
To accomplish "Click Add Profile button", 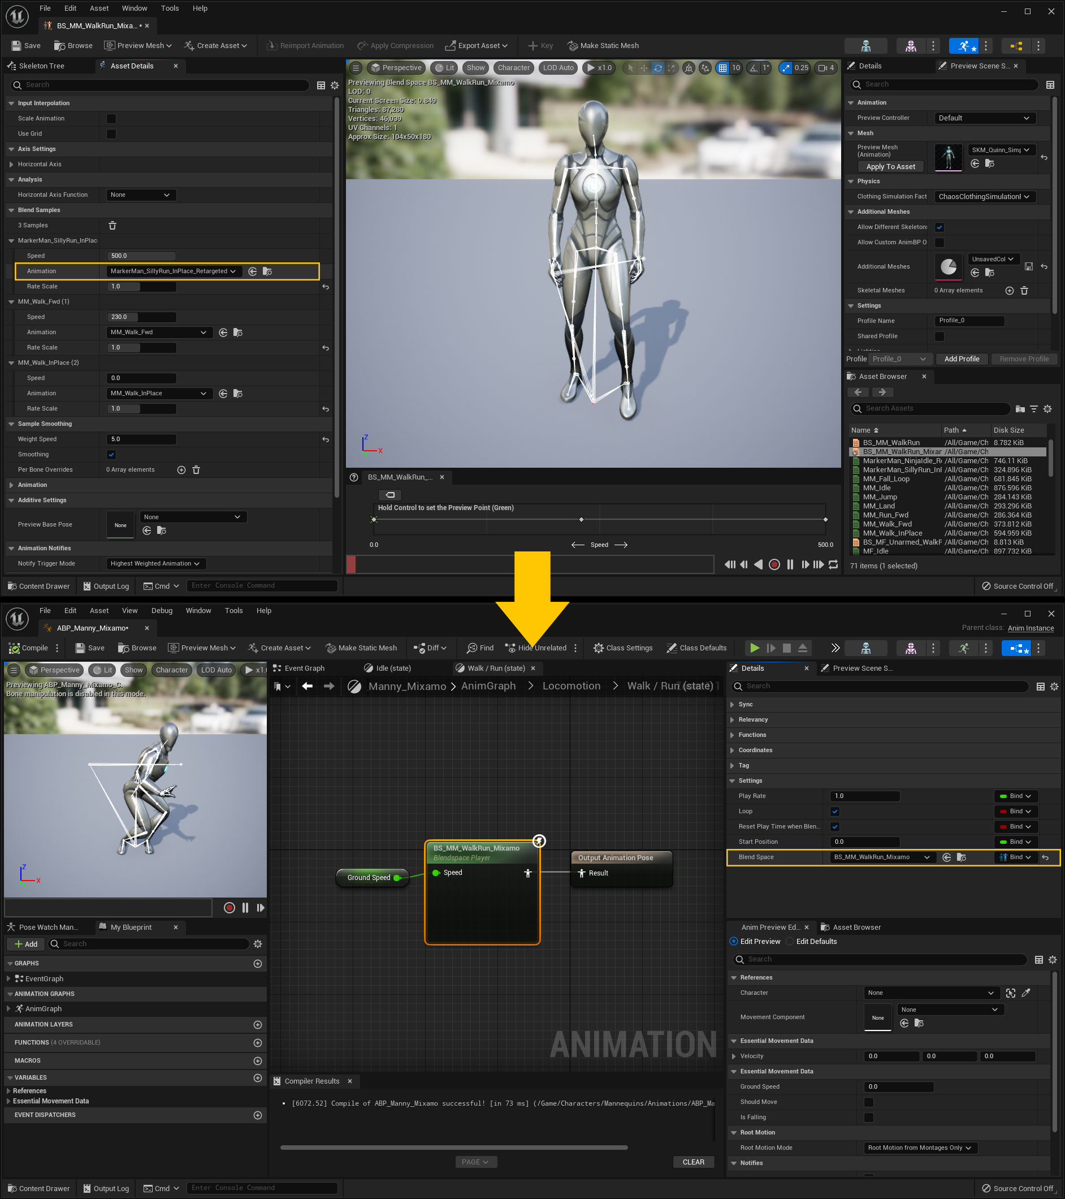I will tap(961, 359).
